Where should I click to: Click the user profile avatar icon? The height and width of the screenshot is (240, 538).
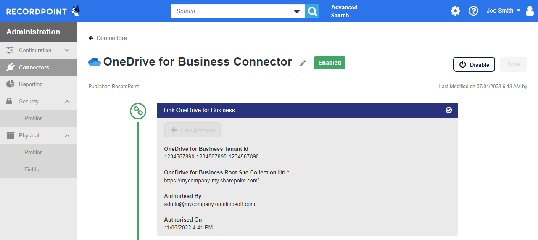click(530, 11)
